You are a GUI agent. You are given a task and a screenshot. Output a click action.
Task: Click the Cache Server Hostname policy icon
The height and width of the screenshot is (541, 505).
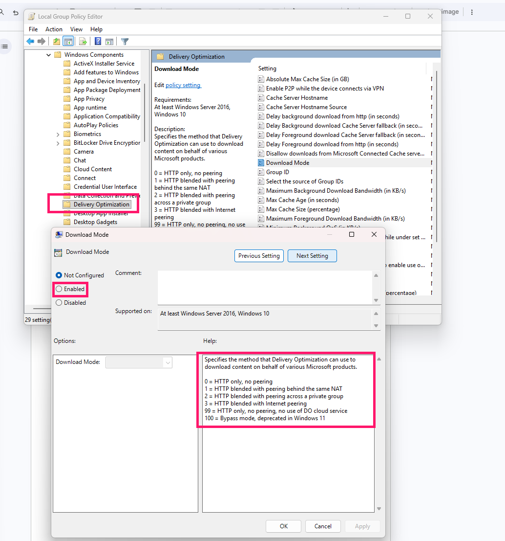[x=261, y=98]
